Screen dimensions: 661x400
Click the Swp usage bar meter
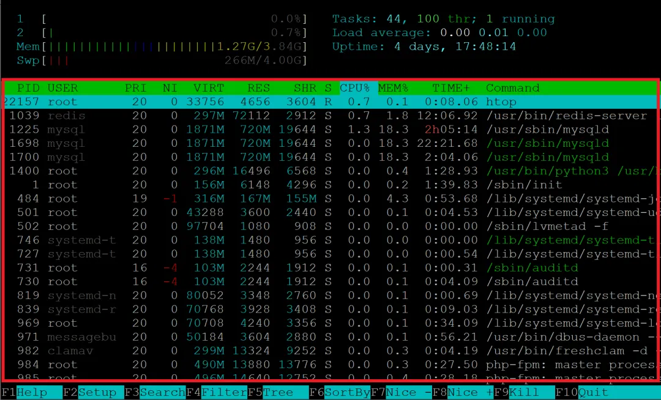pyautogui.click(x=162, y=61)
